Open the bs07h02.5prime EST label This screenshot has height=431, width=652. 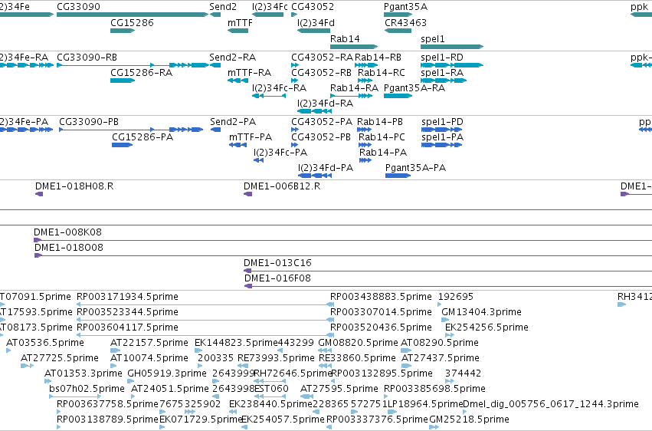tap(87, 389)
